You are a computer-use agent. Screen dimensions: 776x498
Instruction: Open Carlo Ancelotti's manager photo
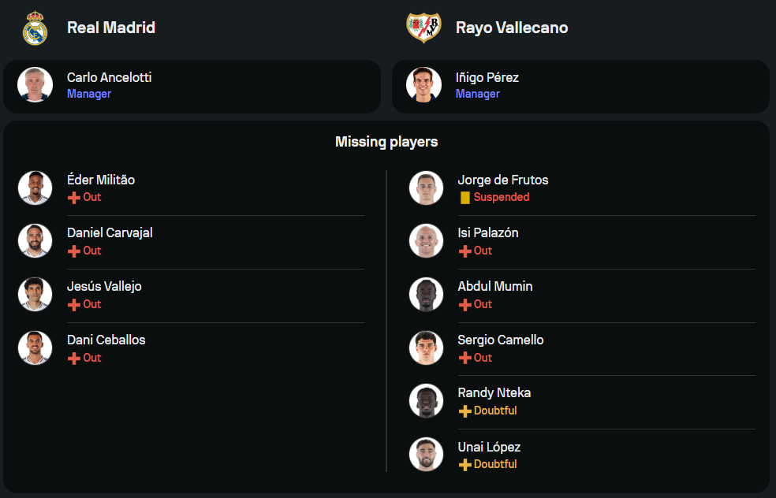35,85
